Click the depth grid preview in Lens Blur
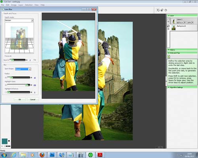198x158 pixels. pyautogui.click(x=19, y=38)
